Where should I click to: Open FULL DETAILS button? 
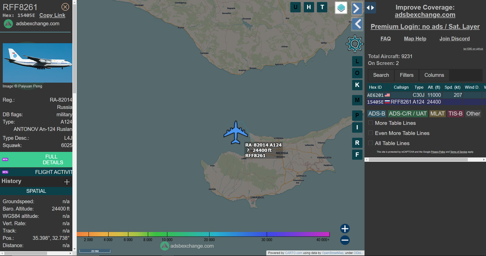tap(36, 159)
